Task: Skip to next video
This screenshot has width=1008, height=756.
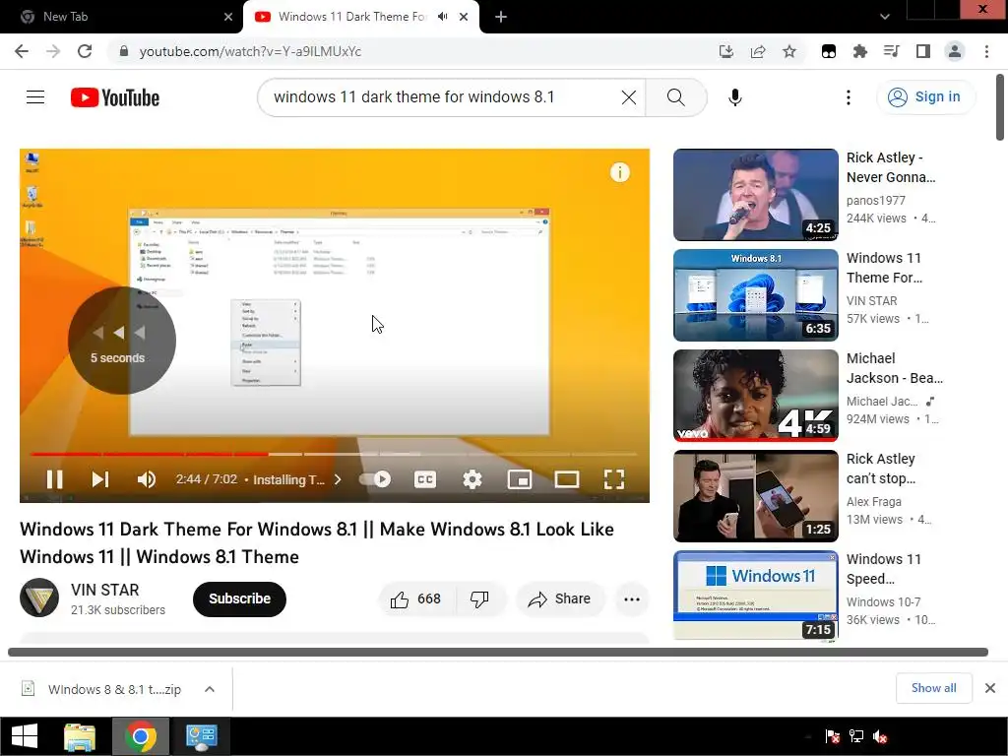Action: click(100, 479)
